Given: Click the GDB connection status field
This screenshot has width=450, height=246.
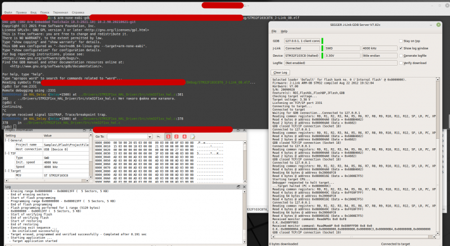Looking at the screenshot, I should [302, 41].
